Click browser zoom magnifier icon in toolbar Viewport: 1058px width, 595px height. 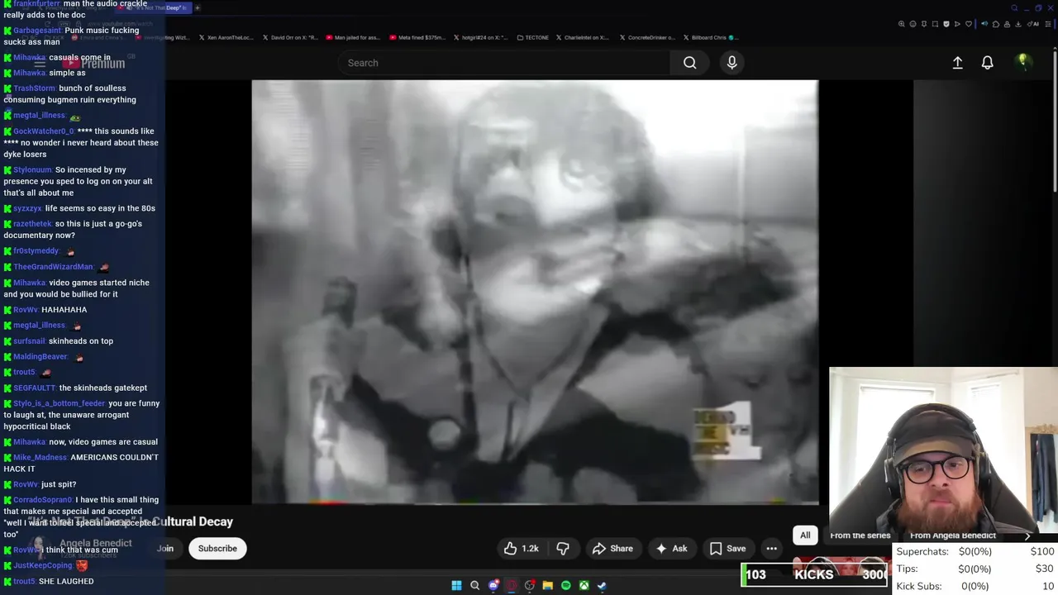coord(901,24)
